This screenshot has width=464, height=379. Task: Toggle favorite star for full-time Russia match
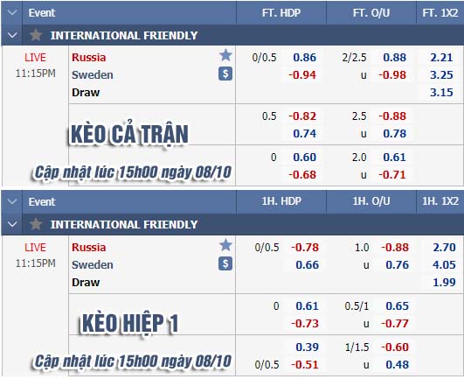[225, 55]
